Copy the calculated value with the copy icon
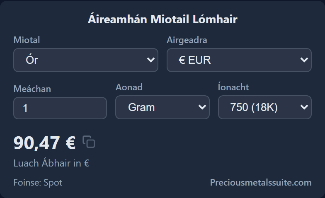The height and width of the screenshot is (198, 325). [89, 142]
